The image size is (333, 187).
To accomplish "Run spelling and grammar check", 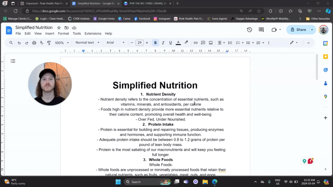I will point(41,43).
